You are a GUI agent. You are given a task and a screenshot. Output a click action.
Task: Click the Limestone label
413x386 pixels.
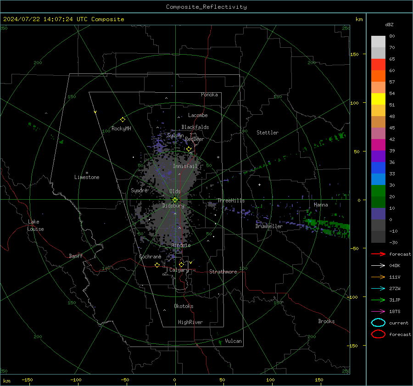87,177
